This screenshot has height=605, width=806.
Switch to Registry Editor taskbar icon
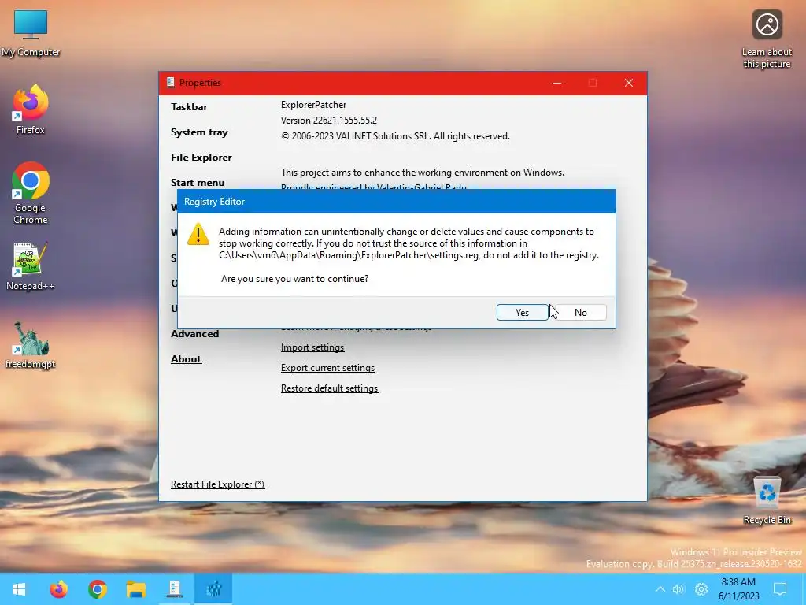(x=213, y=589)
